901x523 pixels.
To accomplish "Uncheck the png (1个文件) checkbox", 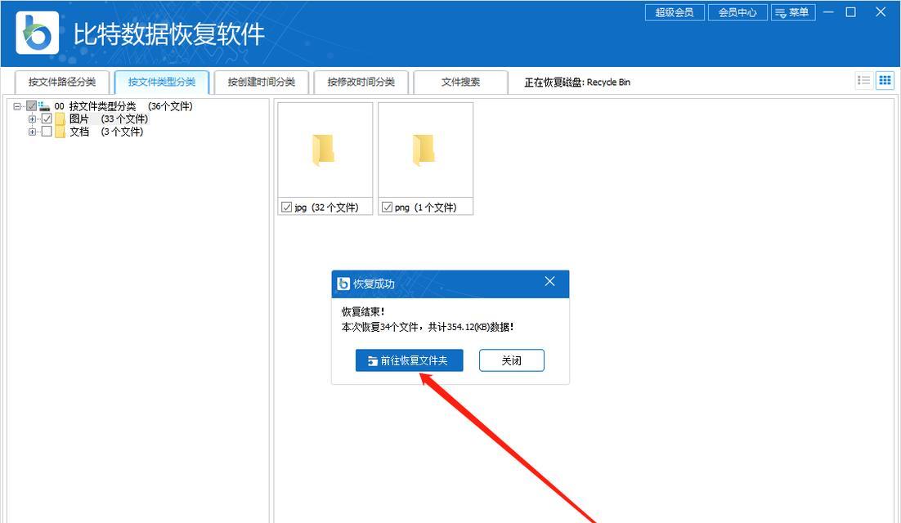I will pyautogui.click(x=388, y=208).
